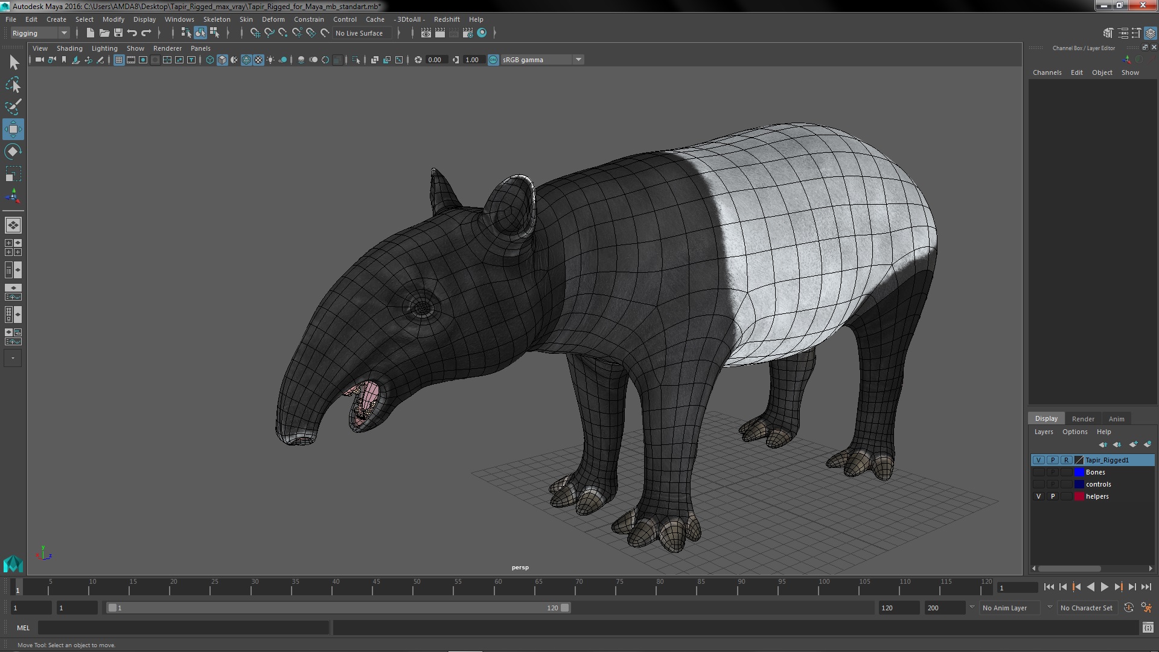Create new layer from selected objects
Viewport: 1159px width, 652px height.
pos(1147,444)
